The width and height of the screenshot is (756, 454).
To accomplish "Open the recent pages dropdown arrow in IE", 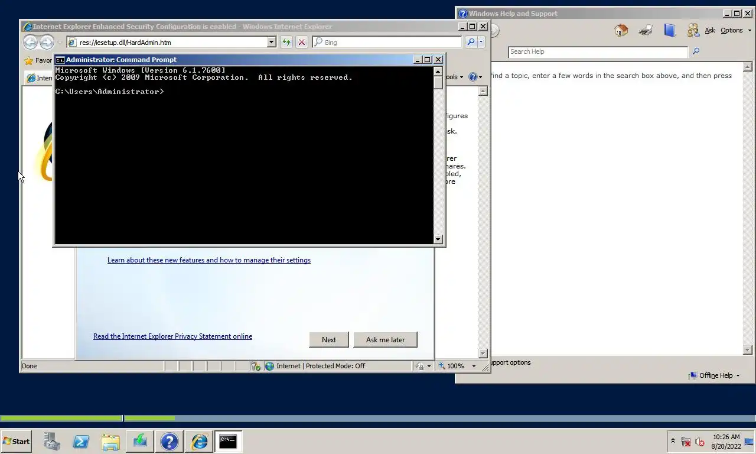I will [x=60, y=43].
